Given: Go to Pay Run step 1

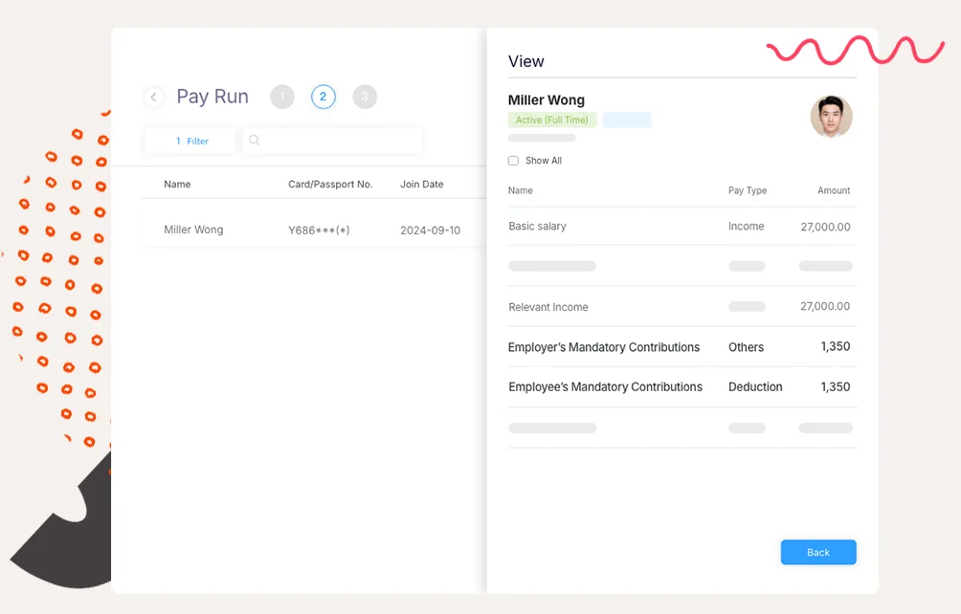Looking at the screenshot, I should [x=282, y=97].
